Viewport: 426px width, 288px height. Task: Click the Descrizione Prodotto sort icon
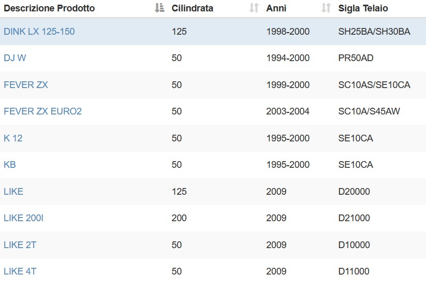(159, 8)
